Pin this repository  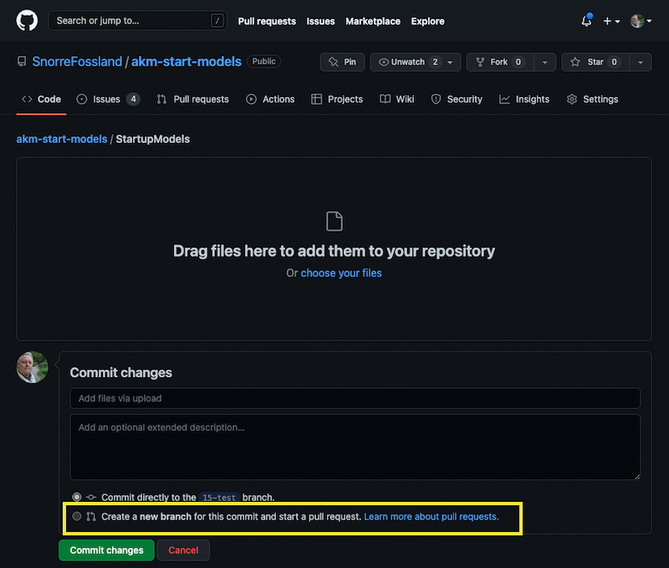(342, 62)
